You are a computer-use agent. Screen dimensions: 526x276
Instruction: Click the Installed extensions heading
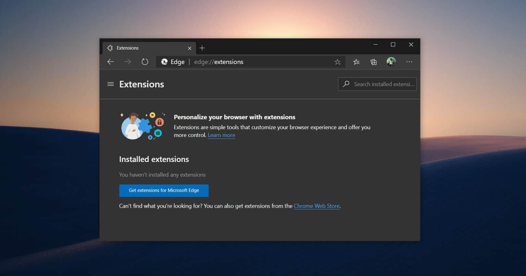(154, 159)
